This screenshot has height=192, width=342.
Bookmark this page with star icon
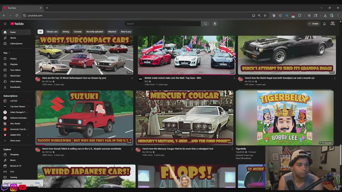265,15
